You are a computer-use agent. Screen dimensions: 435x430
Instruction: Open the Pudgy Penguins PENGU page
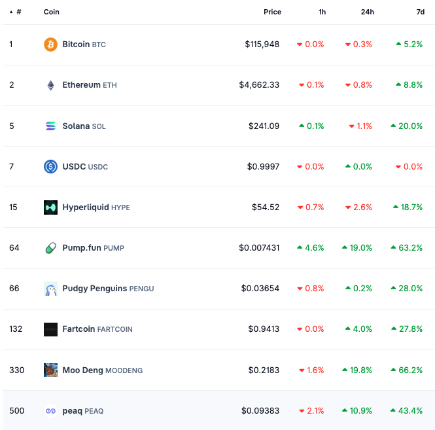click(x=108, y=289)
